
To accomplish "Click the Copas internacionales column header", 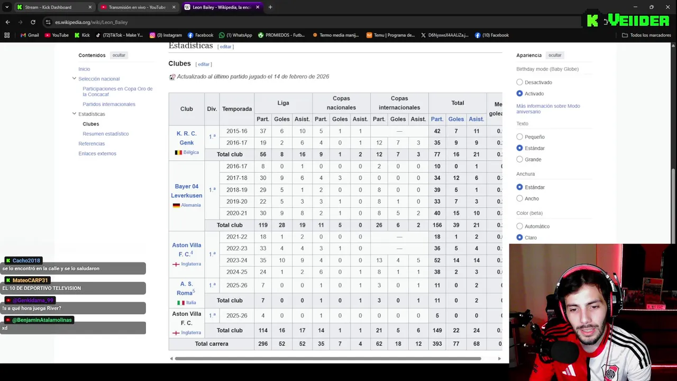I will point(399,103).
